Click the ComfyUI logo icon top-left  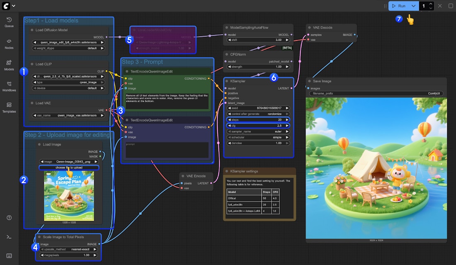pos(6,6)
